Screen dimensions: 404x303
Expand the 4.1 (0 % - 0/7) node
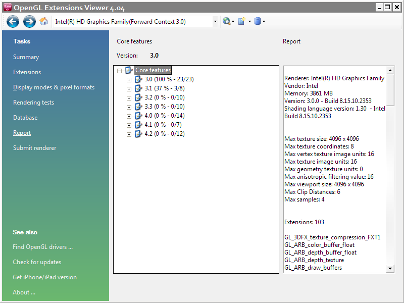pyautogui.click(x=129, y=125)
